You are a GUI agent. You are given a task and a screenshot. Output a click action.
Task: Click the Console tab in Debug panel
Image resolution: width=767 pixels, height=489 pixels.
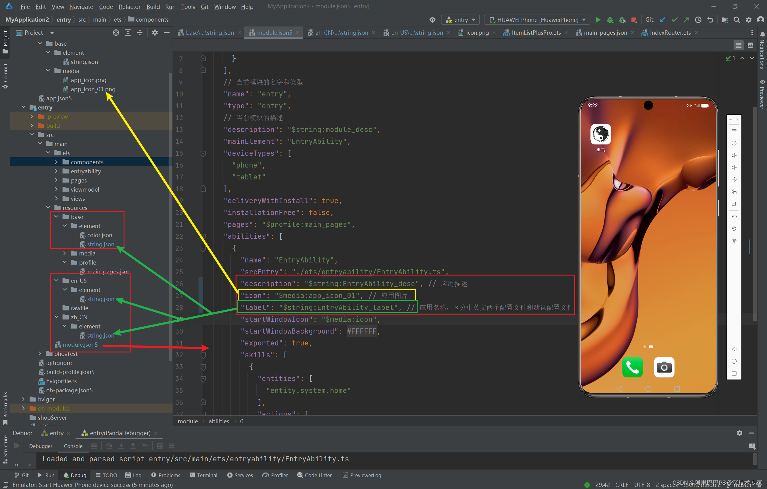point(73,446)
